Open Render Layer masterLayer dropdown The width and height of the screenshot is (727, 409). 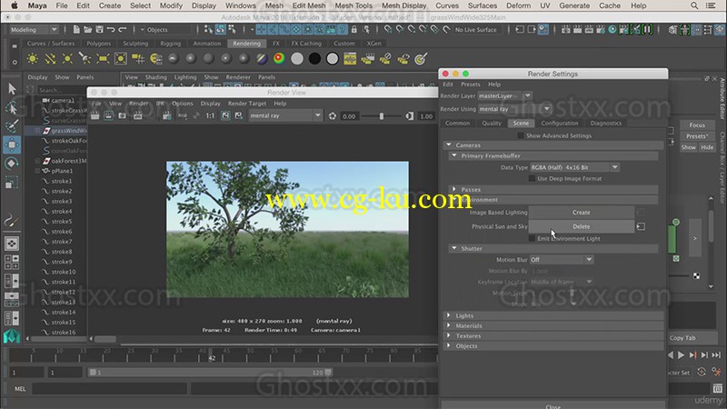(505, 95)
